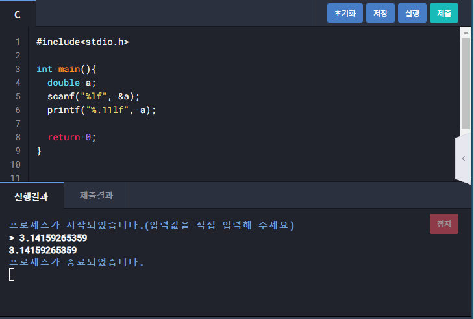The image size is (474, 319).
Task: Click the console cursor block
Action: point(12,275)
